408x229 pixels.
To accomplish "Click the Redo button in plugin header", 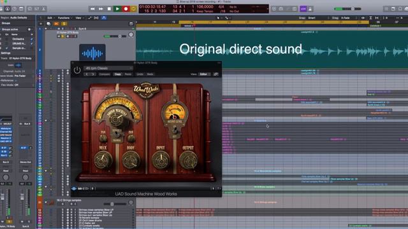I will (150, 74).
